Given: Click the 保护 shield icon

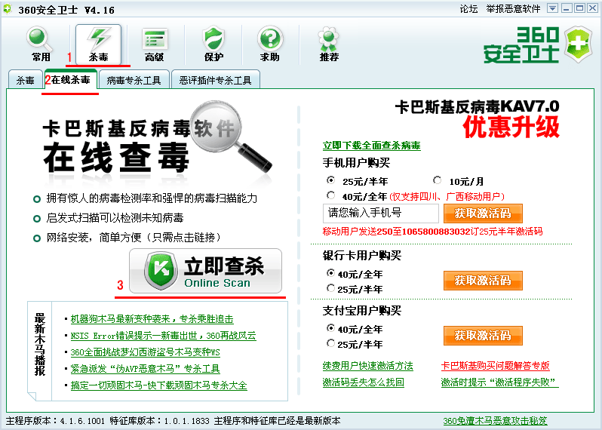Looking at the screenshot, I should (x=213, y=45).
